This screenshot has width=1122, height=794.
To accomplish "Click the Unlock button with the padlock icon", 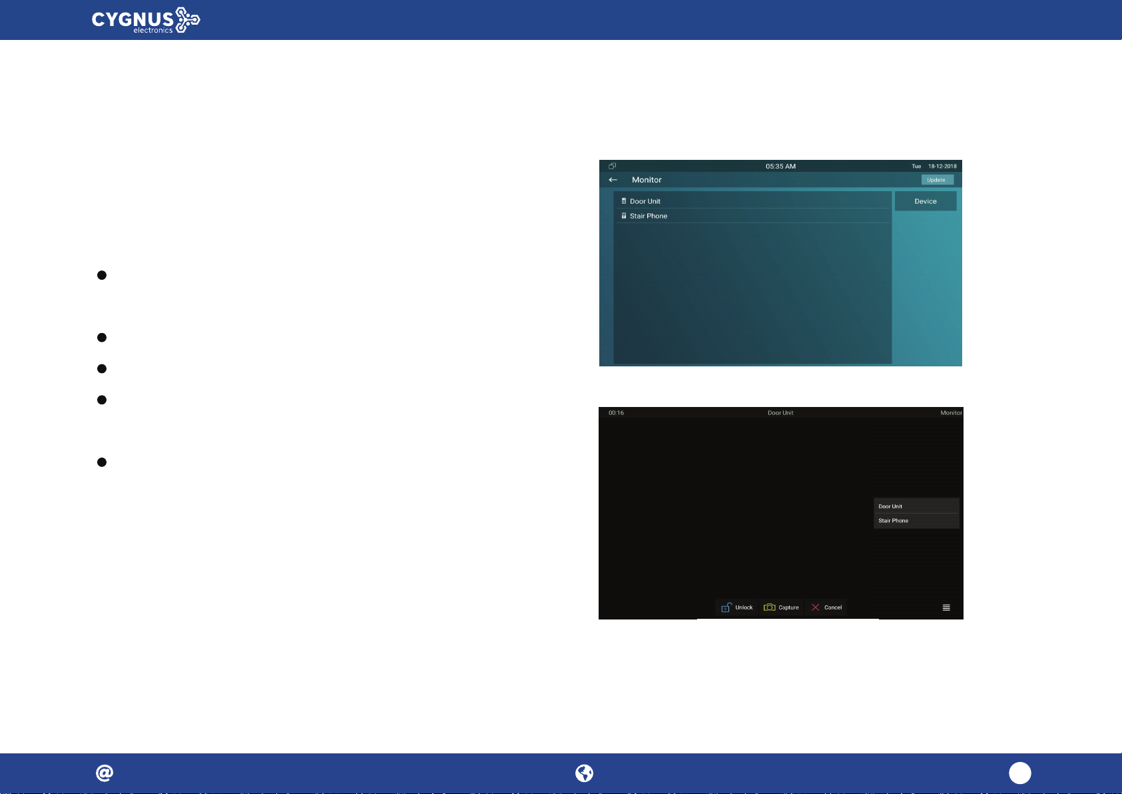I will click(737, 607).
